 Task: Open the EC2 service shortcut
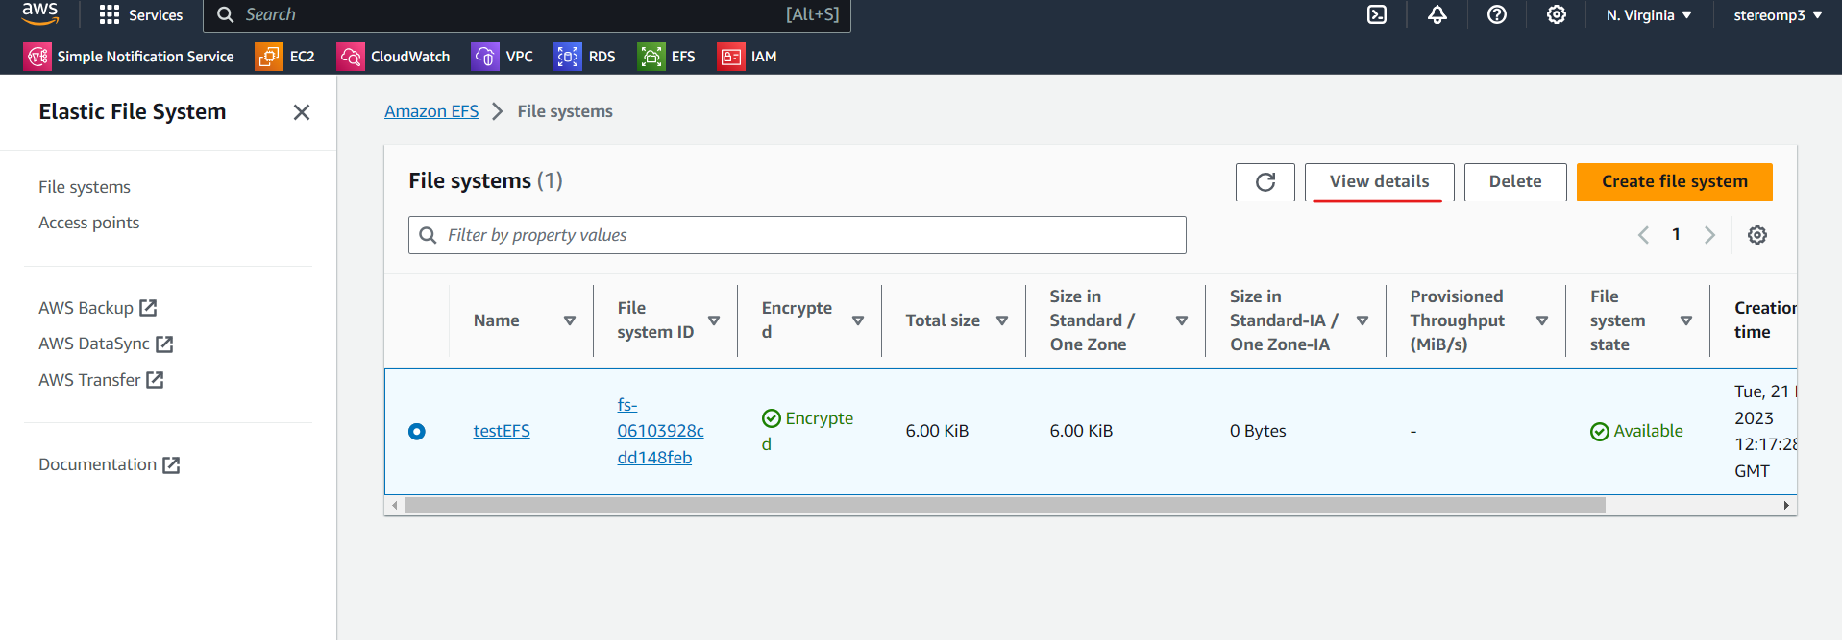[x=285, y=57]
